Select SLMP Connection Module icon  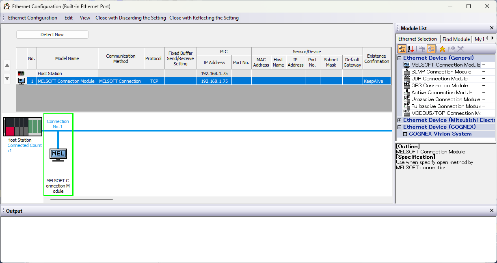406,72
